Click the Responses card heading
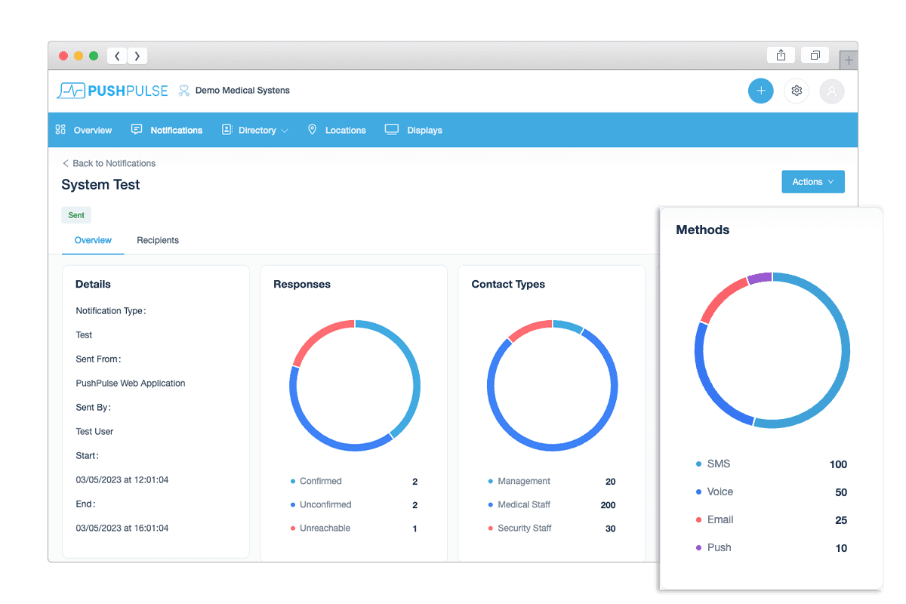906x604 pixels. [x=302, y=284]
